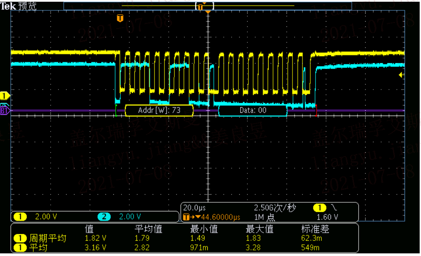
Task: Click the 971m minimum value
Action: tap(199, 247)
